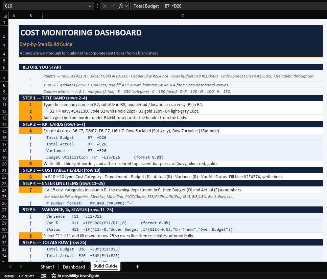Select the Build Guide tab
This screenshot has width=327, height=279.
pos(105,266)
